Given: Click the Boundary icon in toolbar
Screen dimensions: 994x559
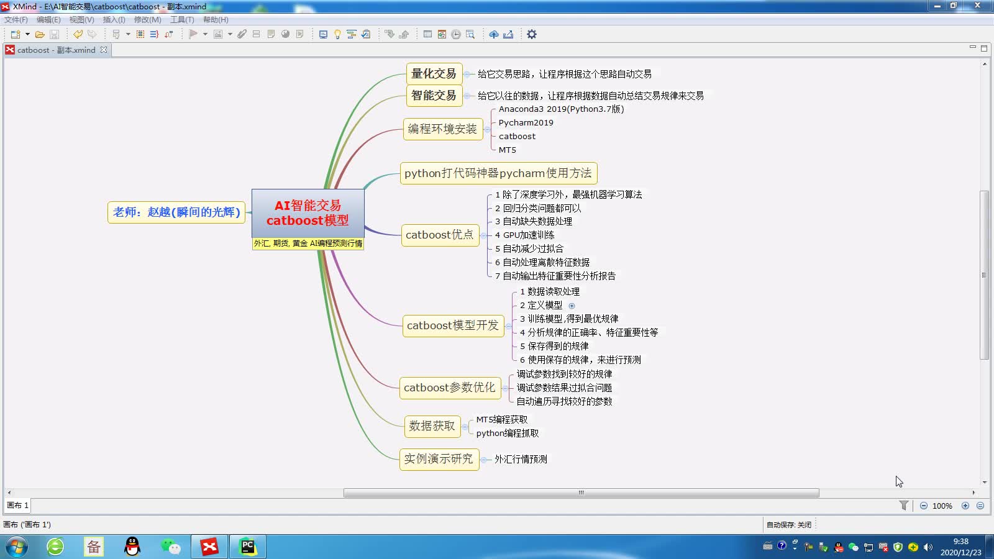Looking at the screenshot, I should pos(140,34).
